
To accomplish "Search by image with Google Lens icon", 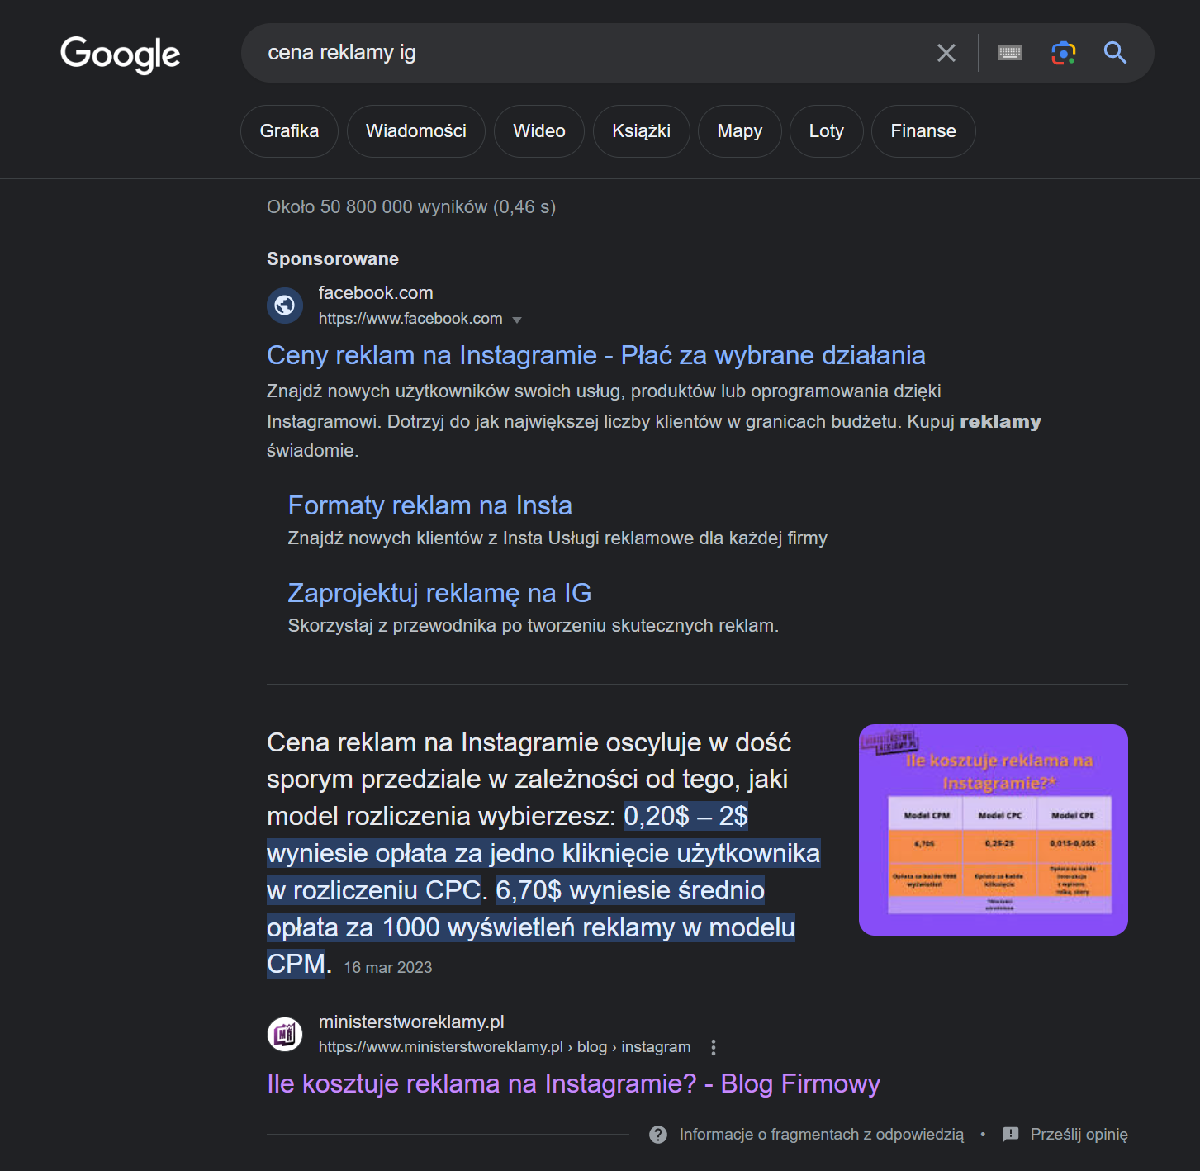I will tap(1063, 53).
